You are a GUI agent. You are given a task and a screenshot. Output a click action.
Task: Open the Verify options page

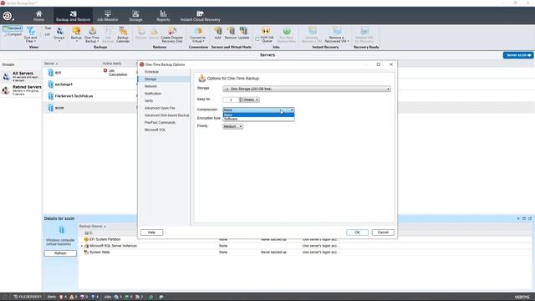pos(149,100)
